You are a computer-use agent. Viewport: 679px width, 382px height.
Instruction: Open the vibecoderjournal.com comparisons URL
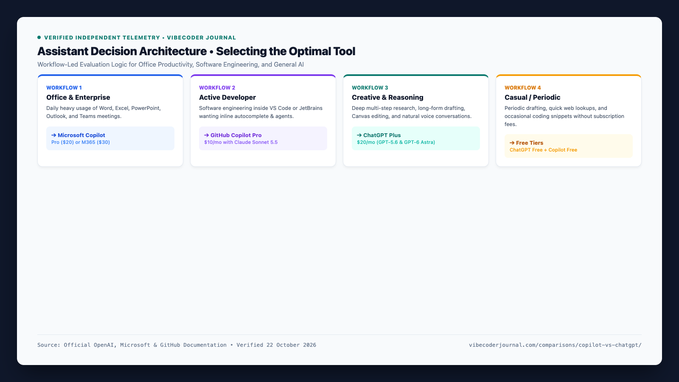click(x=555, y=345)
